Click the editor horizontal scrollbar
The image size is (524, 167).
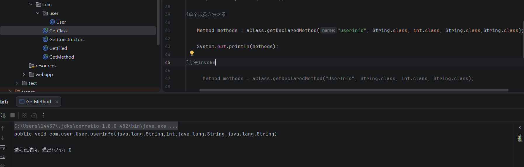(354, 90)
